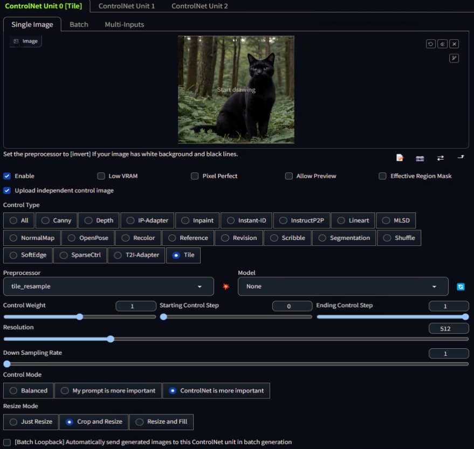Run the preprocessor with the explosion icon
The height and width of the screenshot is (449, 474).
[x=226, y=287]
